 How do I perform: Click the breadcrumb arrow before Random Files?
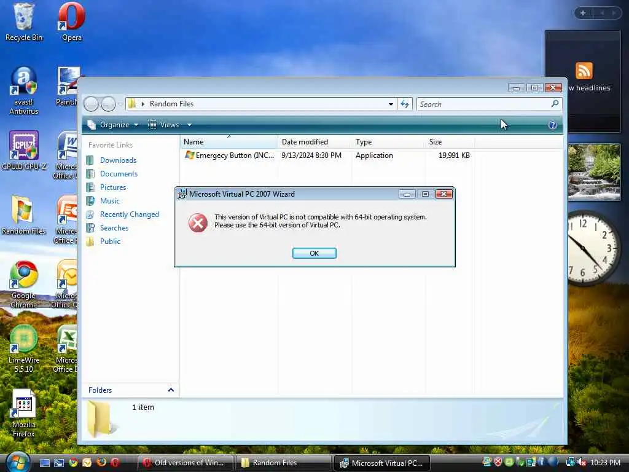[143, 104]
